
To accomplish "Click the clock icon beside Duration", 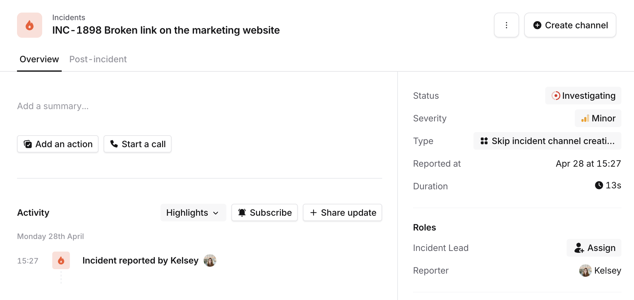I will pyautogui.click(x=599, y=185).
